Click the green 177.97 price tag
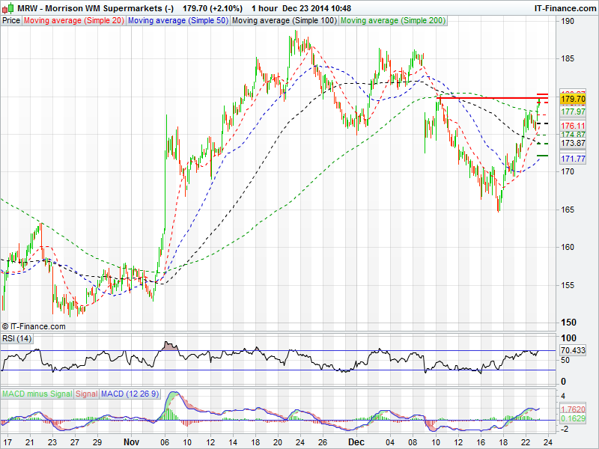The width and height of the screenshot is (599, 449). [x=573, y=112]
